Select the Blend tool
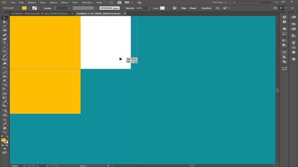298x167 pixels. coord(5,106)
